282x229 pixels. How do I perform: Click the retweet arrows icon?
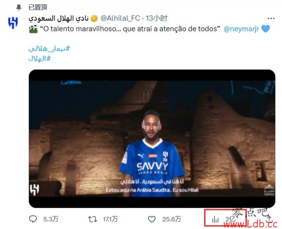tap(92, 219)
